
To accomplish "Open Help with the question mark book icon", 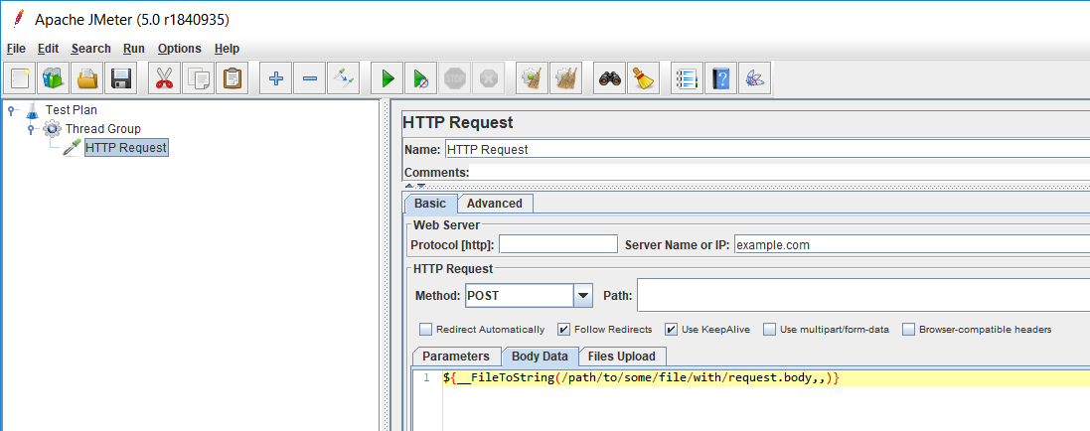I will coord(721,77).
